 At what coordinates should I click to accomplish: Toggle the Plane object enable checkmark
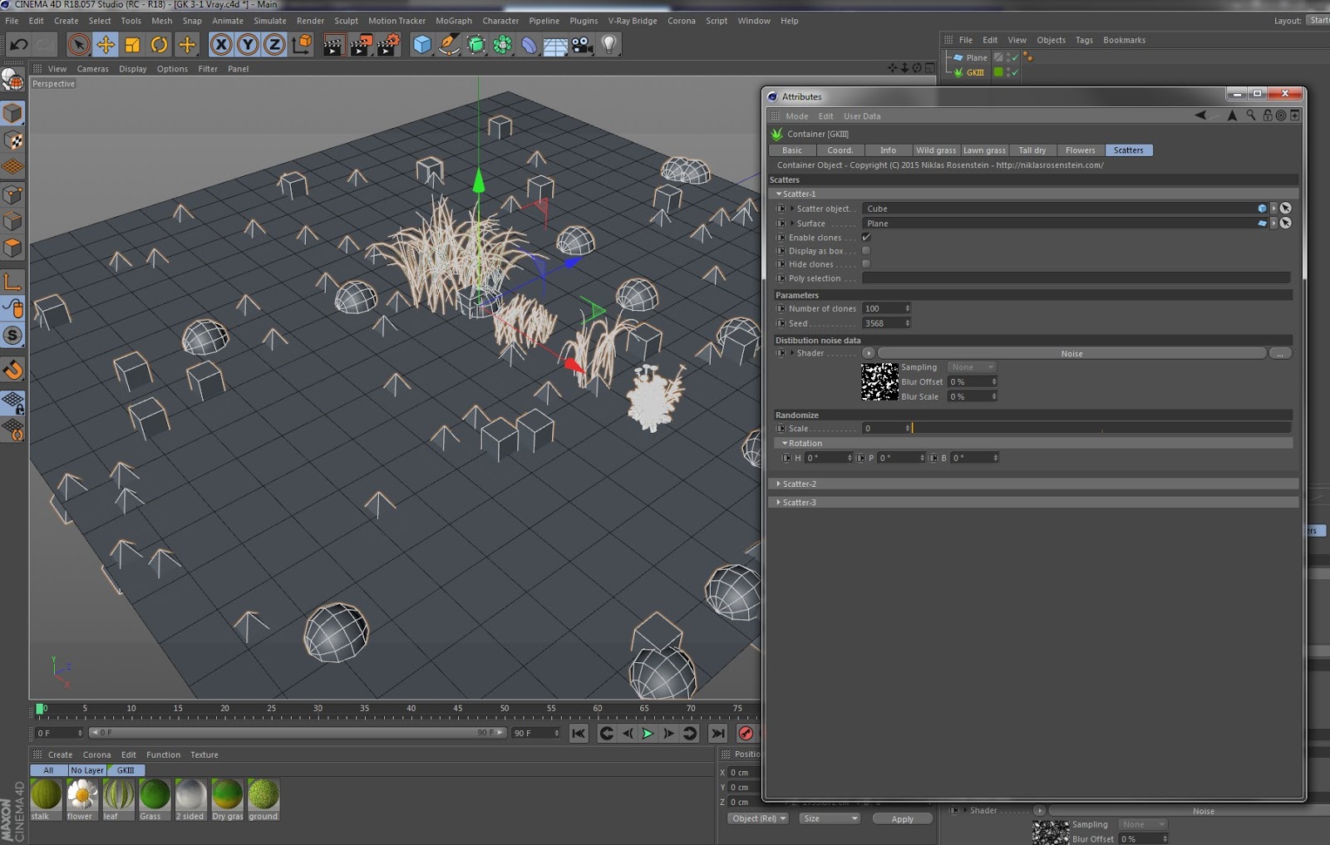(x=1015, y=57)
